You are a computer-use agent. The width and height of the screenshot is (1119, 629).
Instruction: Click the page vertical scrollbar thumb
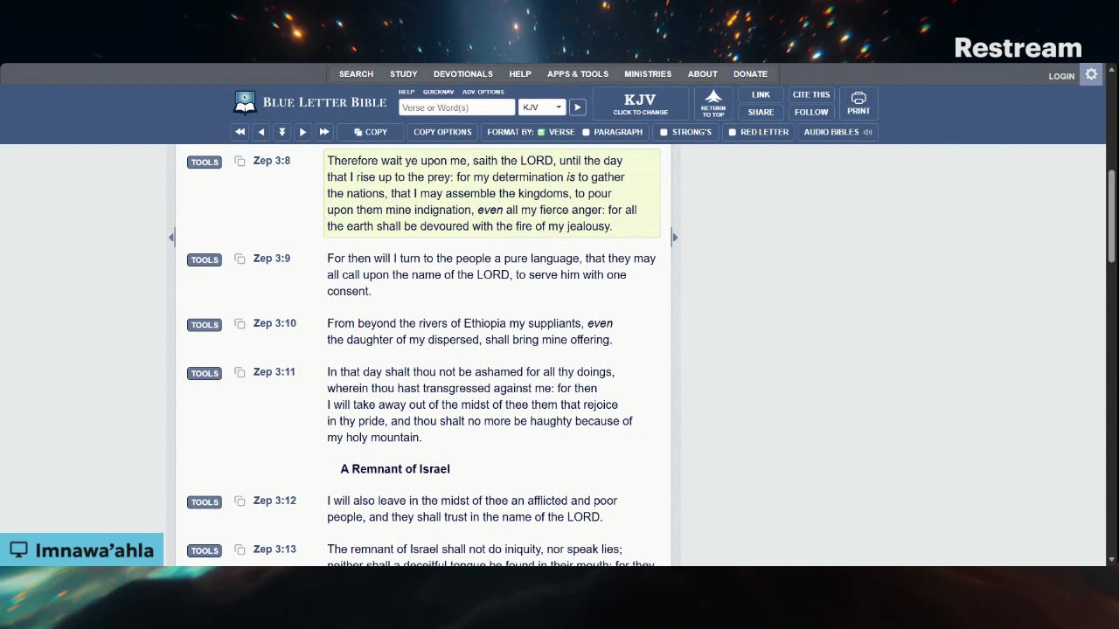[1111, 214]
